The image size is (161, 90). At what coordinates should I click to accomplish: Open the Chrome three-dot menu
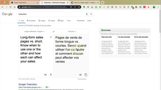click(x=158, y=7)
